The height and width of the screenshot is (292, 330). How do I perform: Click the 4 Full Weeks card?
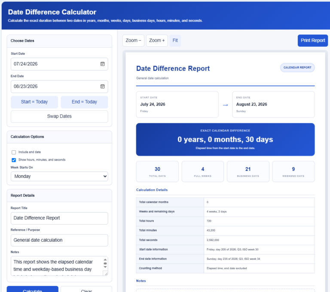point(203,172)
